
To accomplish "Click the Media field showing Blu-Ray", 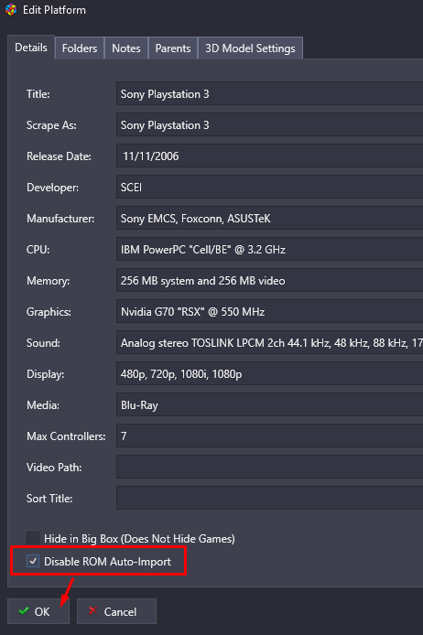I will 270,404.
